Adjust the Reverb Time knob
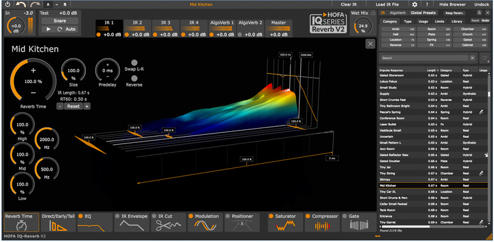 click(x=33, y=81)
